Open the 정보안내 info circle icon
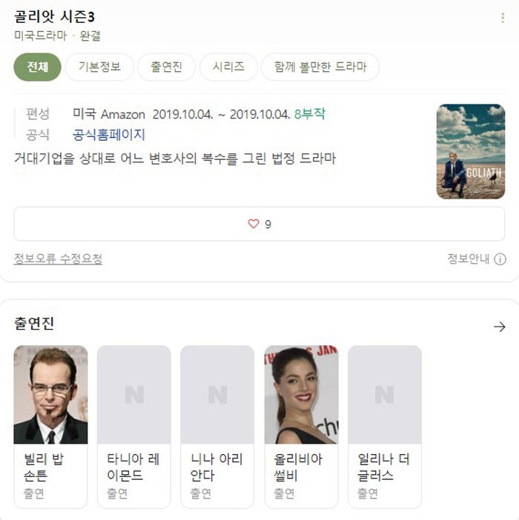 500,259
